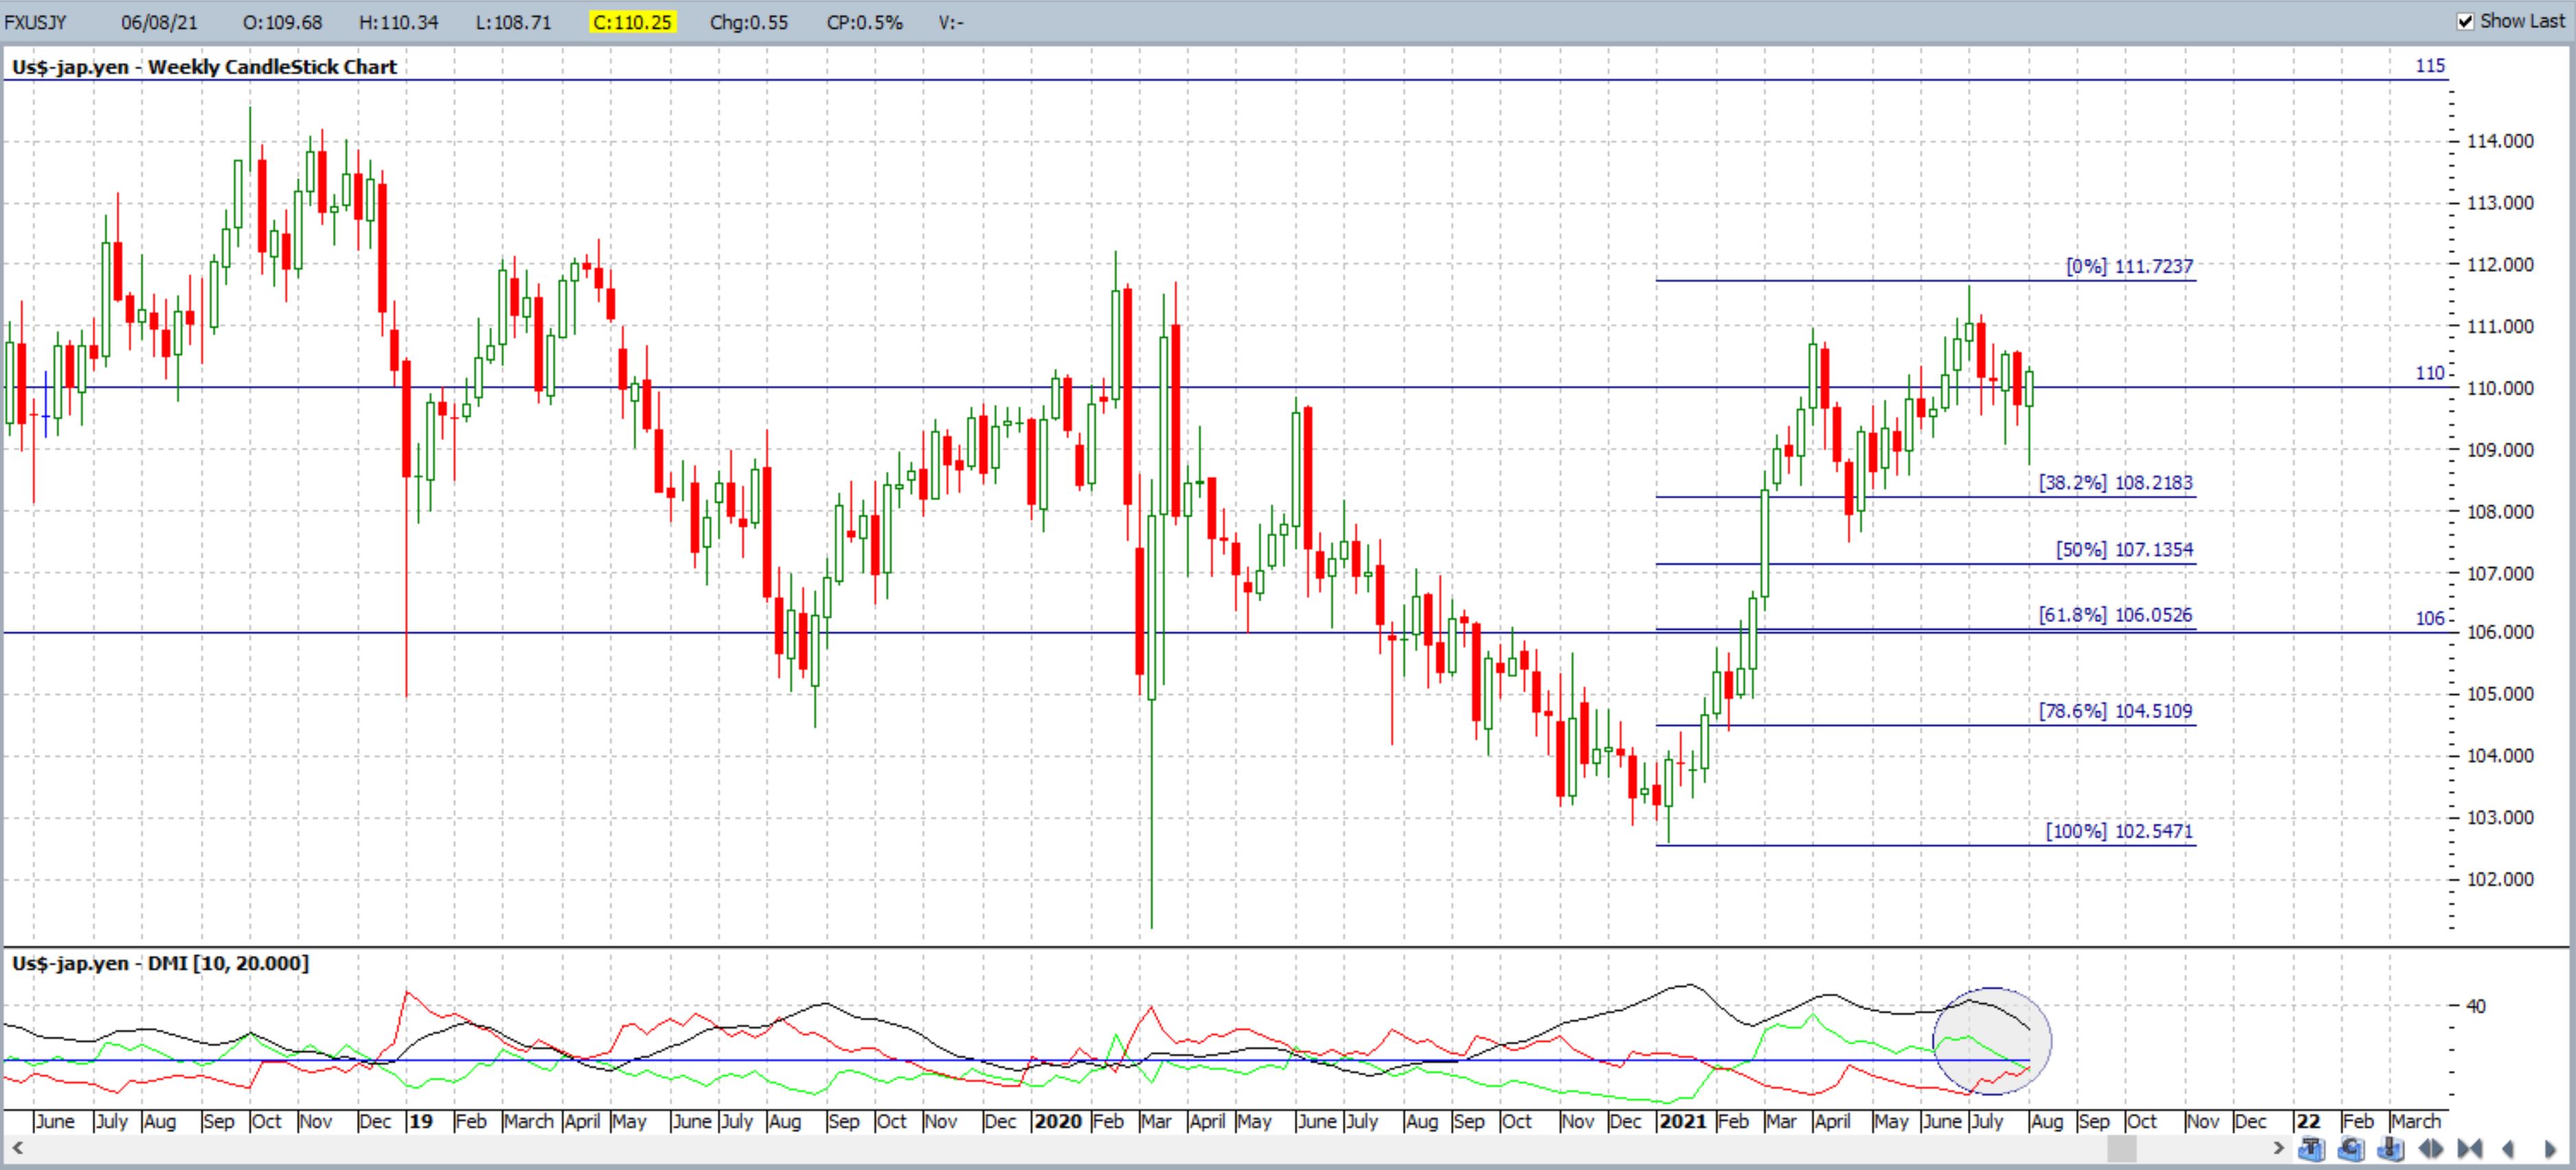Click the 106 horizontal line label

(2430, 619)
